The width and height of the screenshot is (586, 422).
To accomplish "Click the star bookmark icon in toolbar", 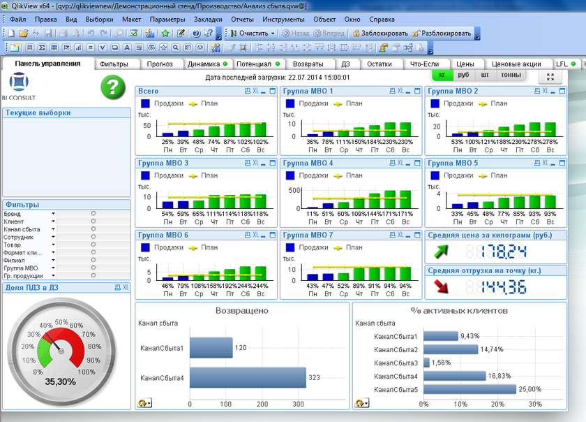I will pyautogui.click(x=165, y=33).
